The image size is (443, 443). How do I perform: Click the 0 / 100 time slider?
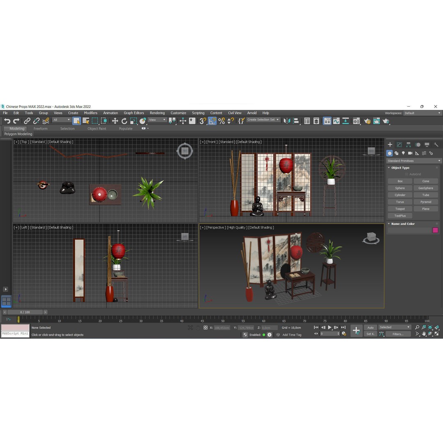tap(25, 312)
